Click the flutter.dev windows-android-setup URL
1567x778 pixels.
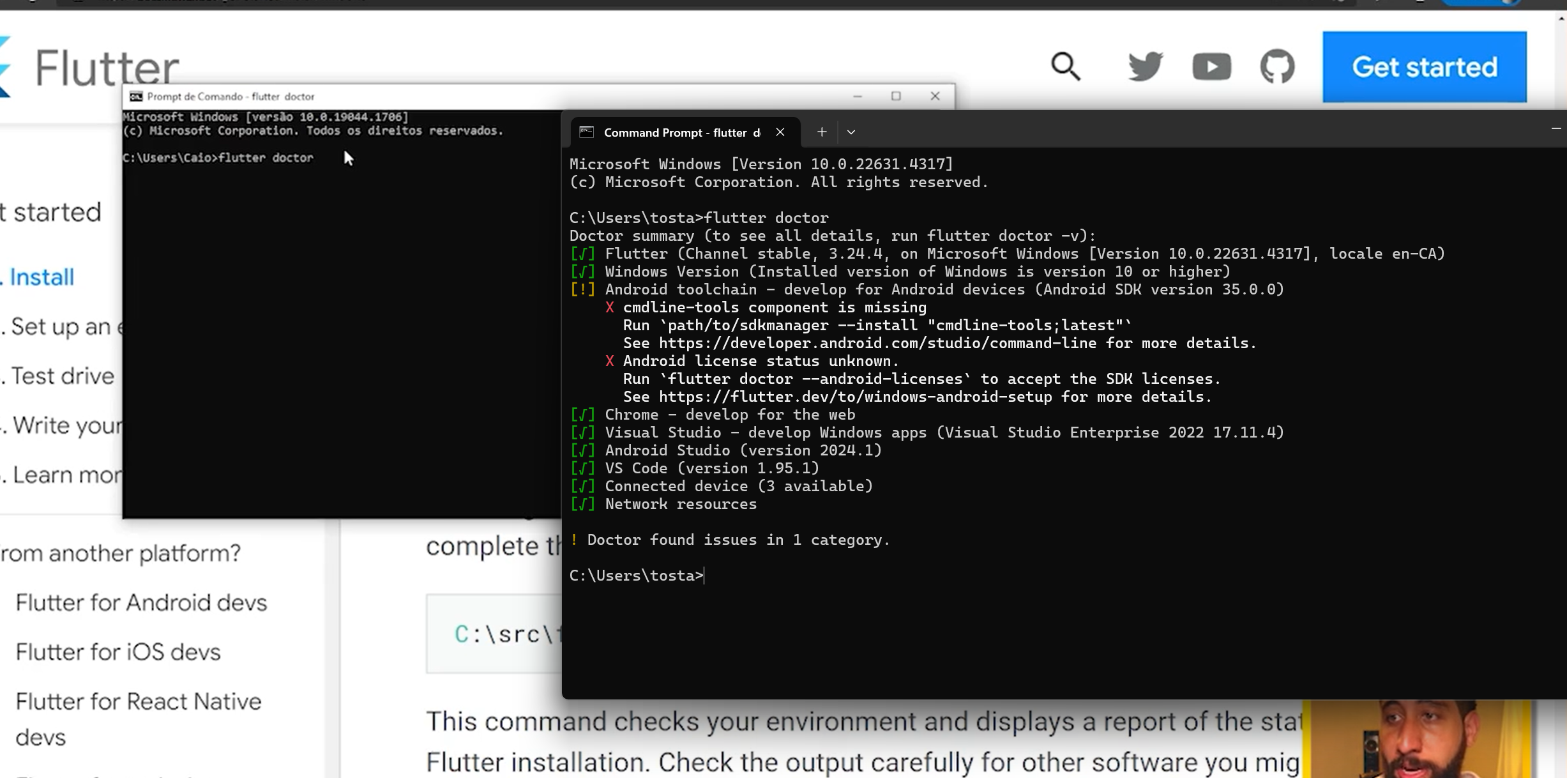[x=855, y=397]
